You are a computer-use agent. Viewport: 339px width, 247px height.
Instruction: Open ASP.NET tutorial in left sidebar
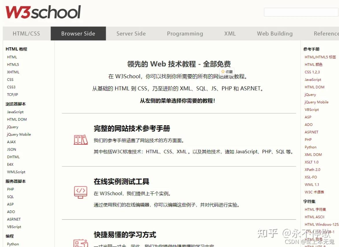pos(14,219)
